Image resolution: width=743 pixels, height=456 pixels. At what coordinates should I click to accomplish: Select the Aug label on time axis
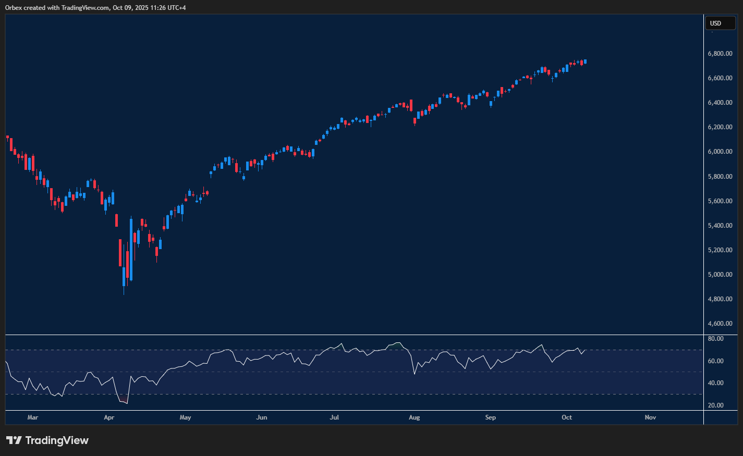tap(414, 417)
